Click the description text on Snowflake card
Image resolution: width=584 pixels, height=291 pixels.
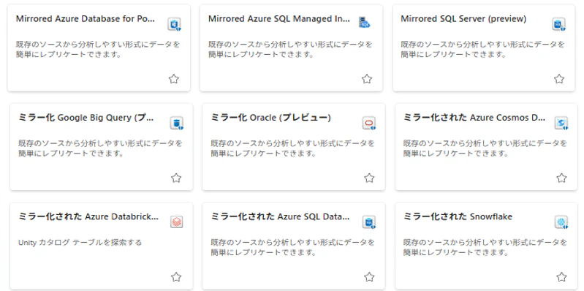point(485,247)
